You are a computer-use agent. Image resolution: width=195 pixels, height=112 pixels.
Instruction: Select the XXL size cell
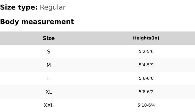[x=49, y=105]
